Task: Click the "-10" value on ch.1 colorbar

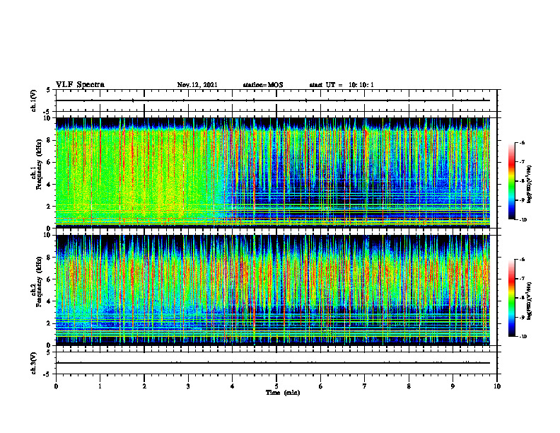Action: [x=523, y=220]
